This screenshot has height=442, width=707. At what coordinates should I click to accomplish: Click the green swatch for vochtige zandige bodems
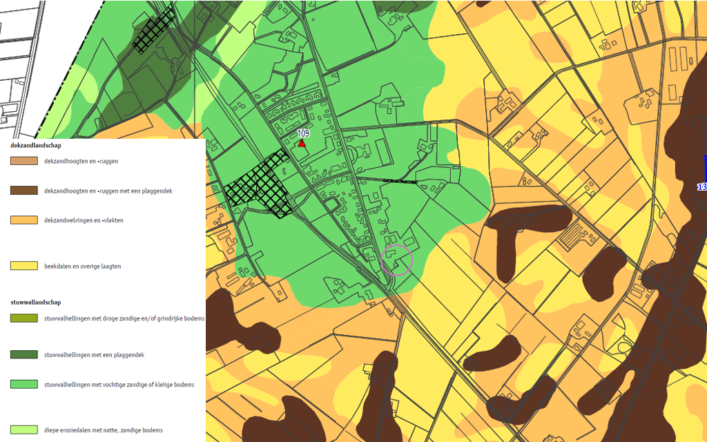coord(24,384)
